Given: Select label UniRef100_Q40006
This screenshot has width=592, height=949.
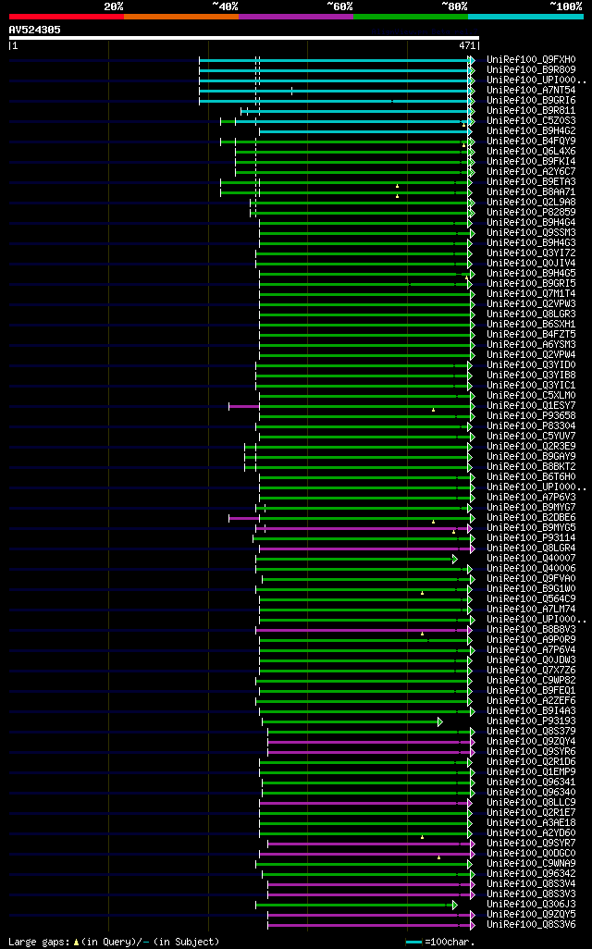Looking at the screenshot, I should [531, 568].
